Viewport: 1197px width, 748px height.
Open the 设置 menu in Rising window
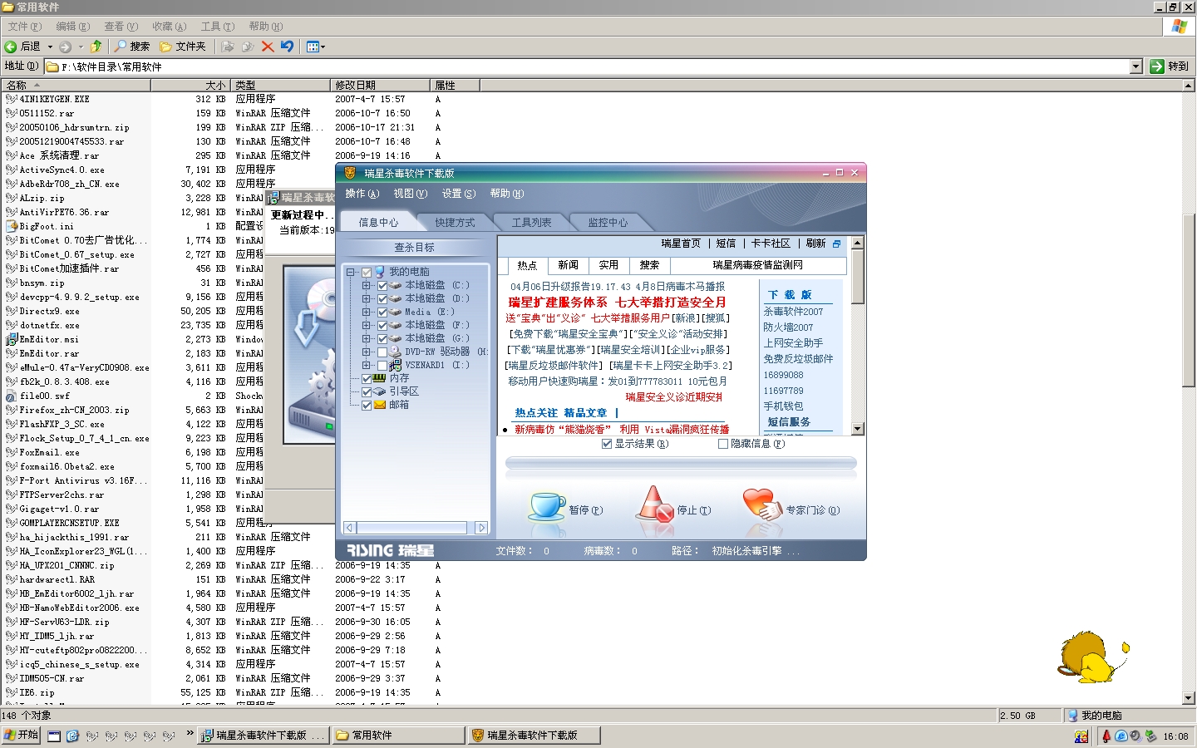[x=459, y=194]
